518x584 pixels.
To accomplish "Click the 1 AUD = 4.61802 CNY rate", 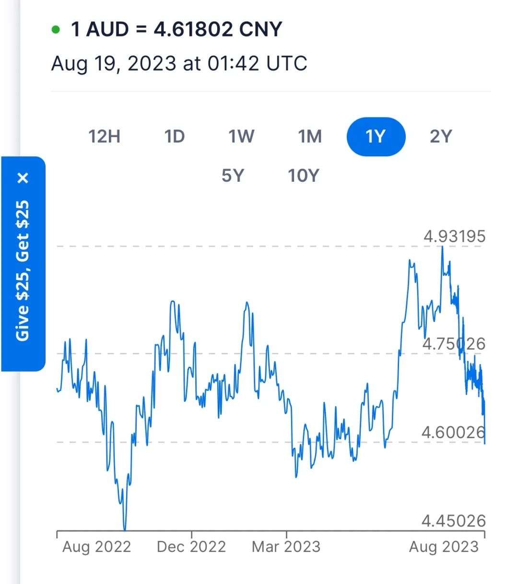I will (177, 29).
